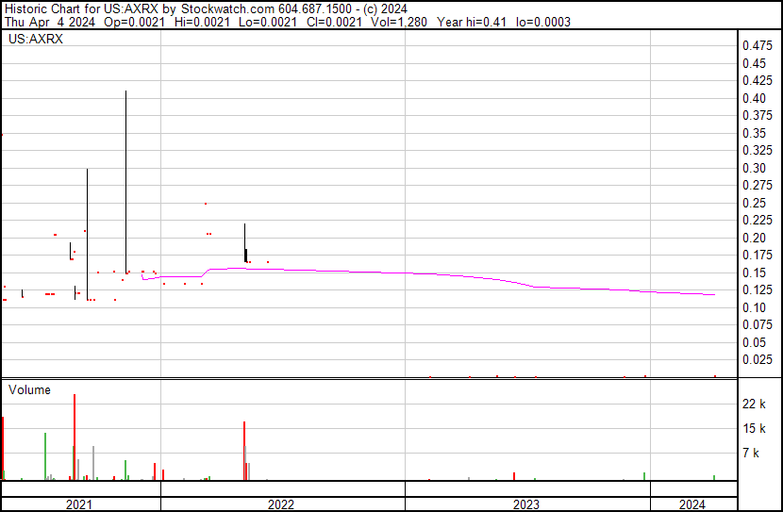Click the 0.25 price axis label
The width and height of the screenshot is (783, 512).
tap(754, 203)
